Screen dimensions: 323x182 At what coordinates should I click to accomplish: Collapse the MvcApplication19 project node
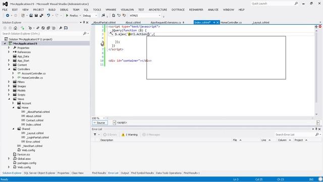pos(5,43)
